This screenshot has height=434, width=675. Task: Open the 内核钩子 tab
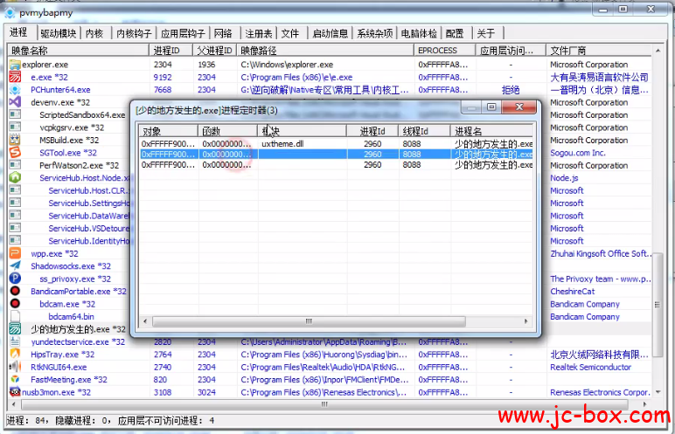134,33
